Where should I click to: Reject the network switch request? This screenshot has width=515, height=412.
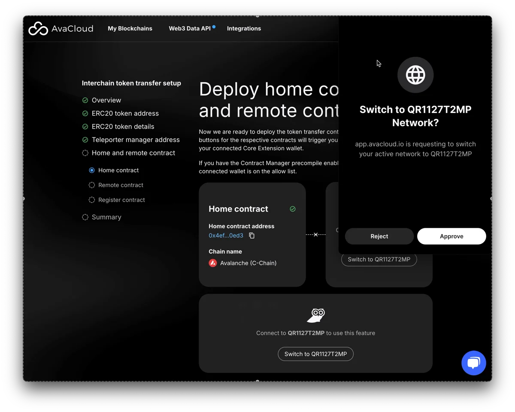tap(379, 236)
